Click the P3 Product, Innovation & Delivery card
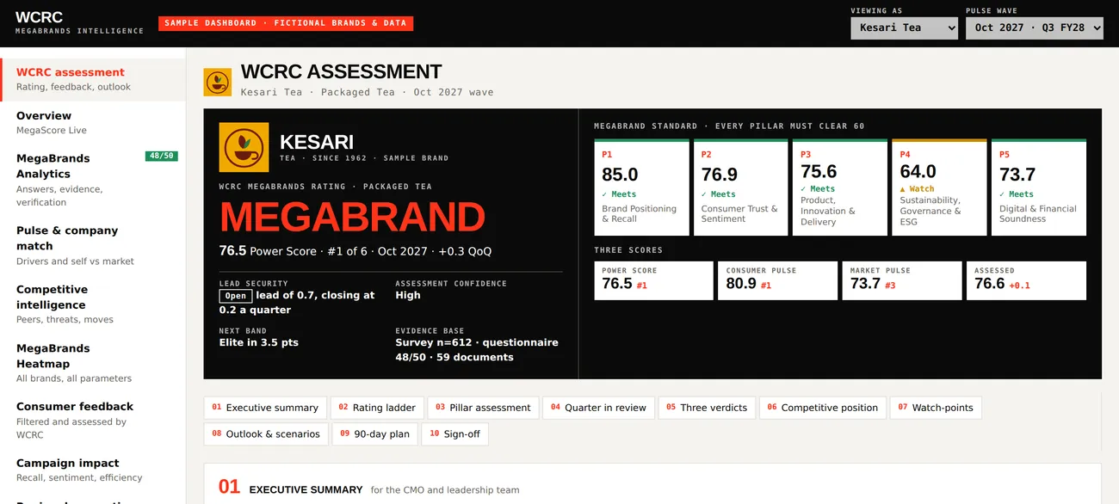 coord(840,187)
